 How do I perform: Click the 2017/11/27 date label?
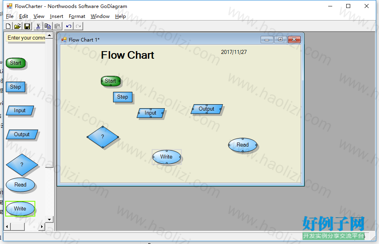[x=234, y=52]
